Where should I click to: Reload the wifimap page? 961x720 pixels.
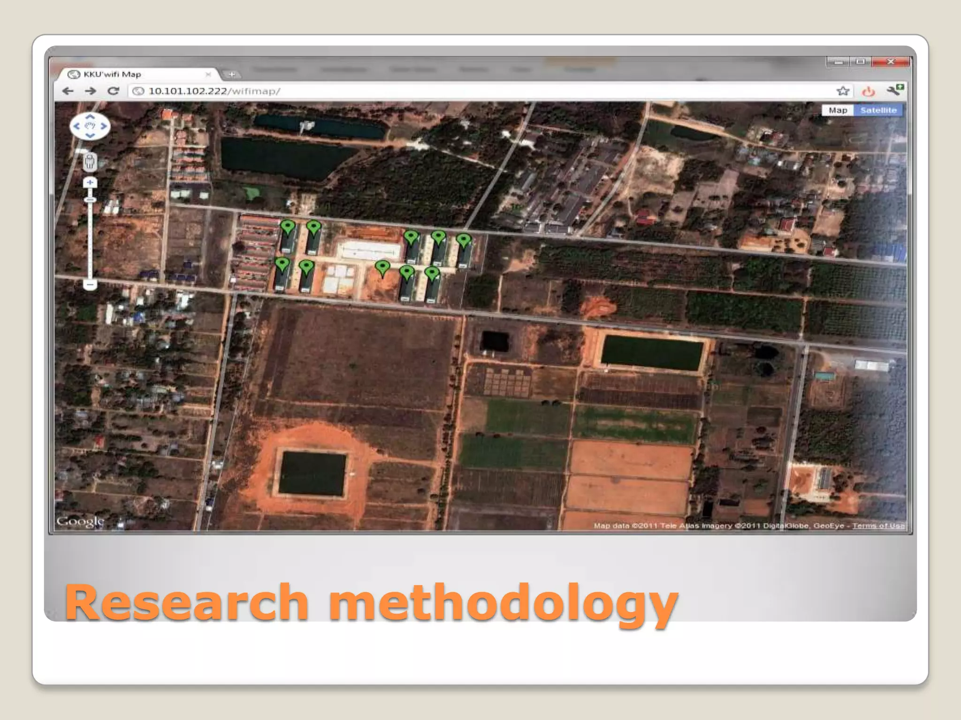tap(113, 91)
